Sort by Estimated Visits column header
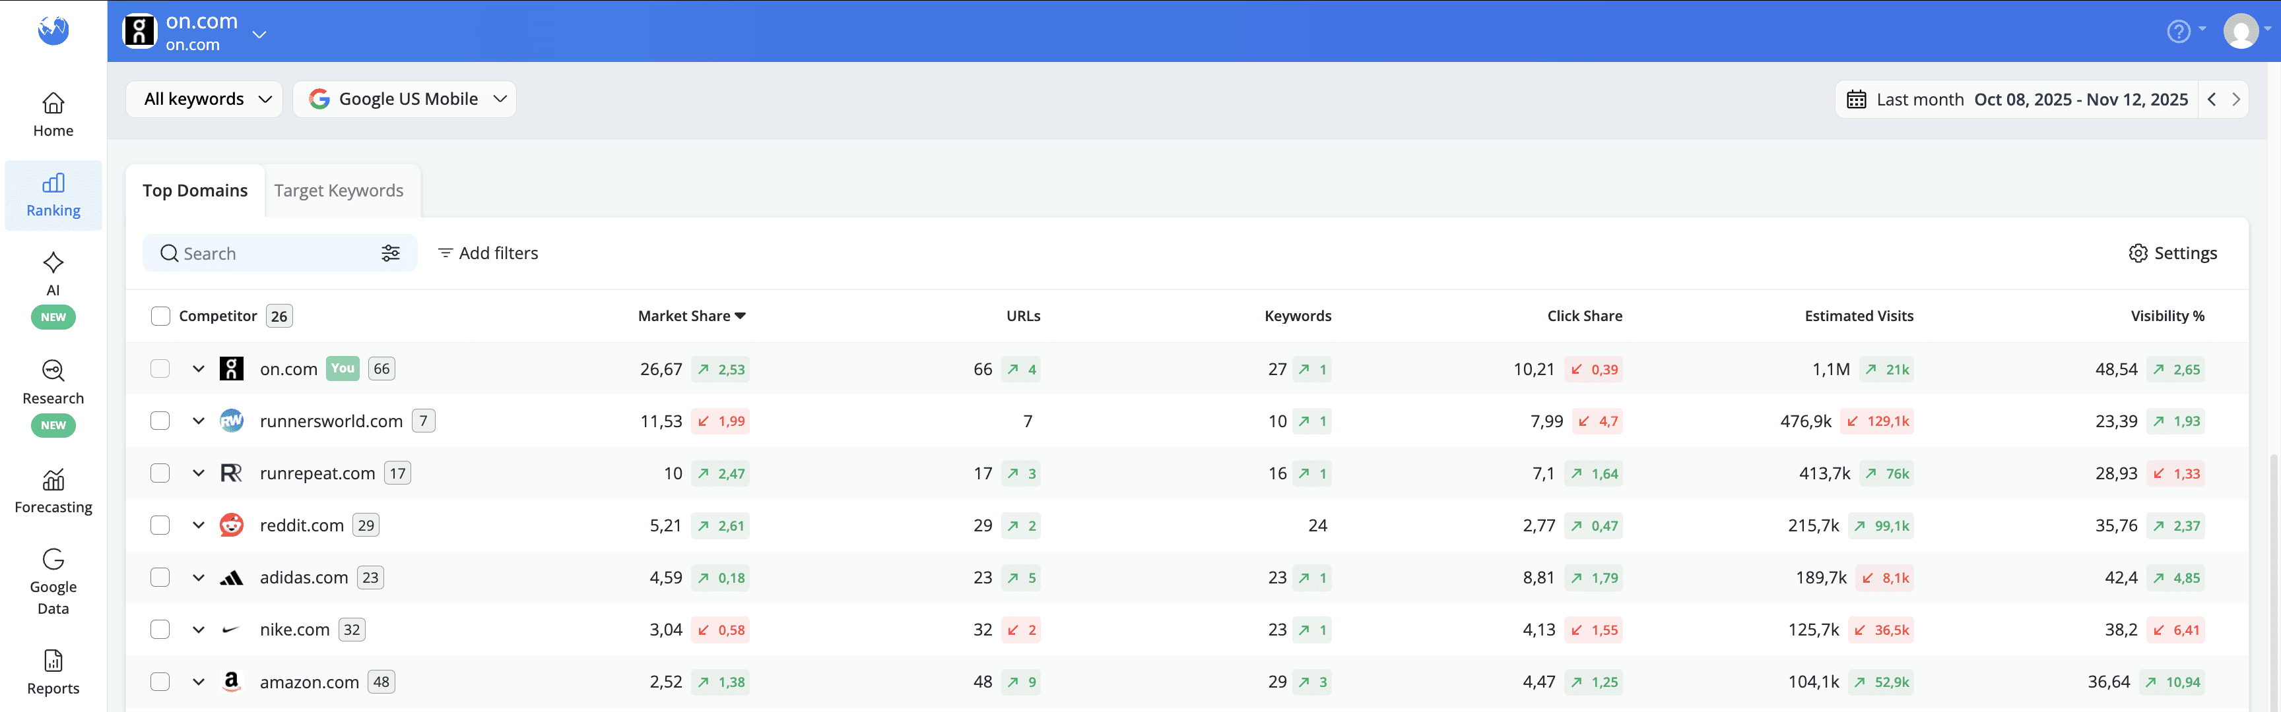This screenshot has width=2281, height=712. (x=1859, y=316)
